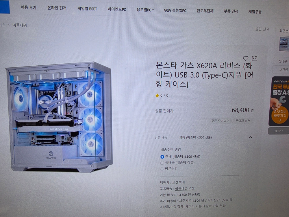The image size is (289, 217).
Task: Open the 용도별PC dropdown menu
Action: 145,10
